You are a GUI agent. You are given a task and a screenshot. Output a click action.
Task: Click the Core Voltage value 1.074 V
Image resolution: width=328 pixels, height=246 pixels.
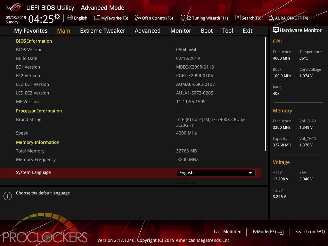click(306, 76)
